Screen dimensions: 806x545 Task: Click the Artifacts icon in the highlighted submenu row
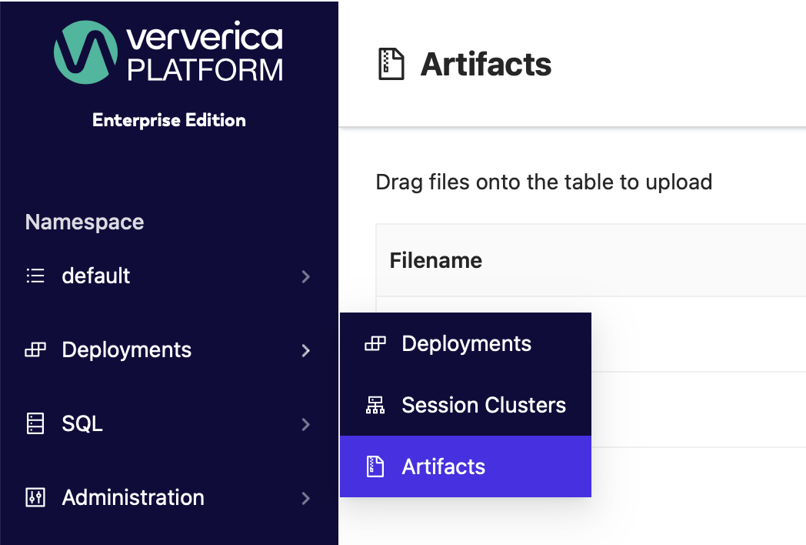(x=375, y=466)
